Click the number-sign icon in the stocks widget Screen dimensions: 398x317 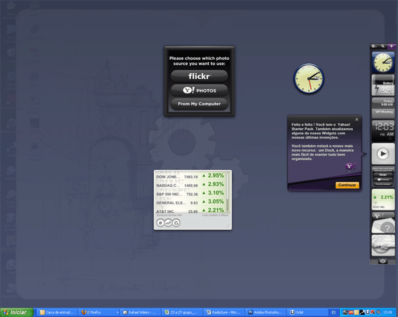(160, 223)
